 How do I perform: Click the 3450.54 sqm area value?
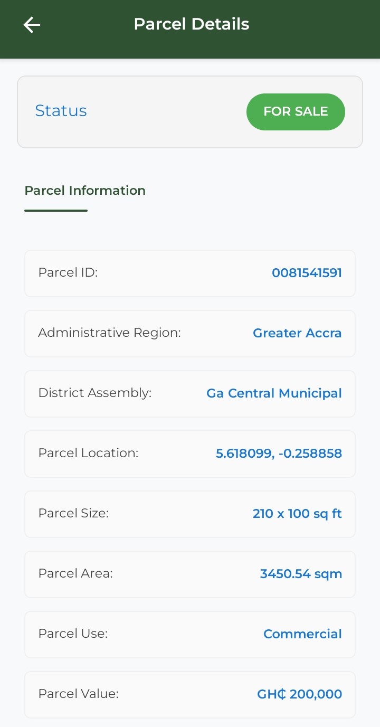pos(301,574)
